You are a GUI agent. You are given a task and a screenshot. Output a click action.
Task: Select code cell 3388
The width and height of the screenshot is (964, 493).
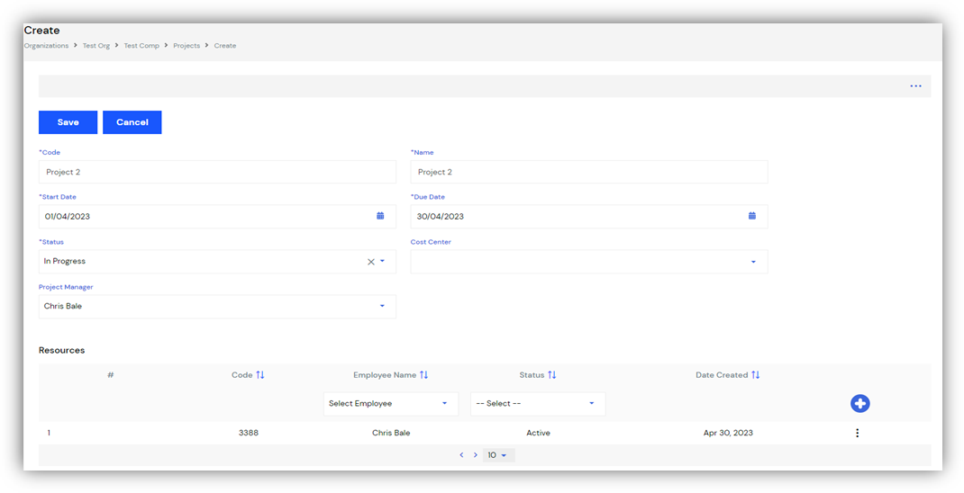249,433
